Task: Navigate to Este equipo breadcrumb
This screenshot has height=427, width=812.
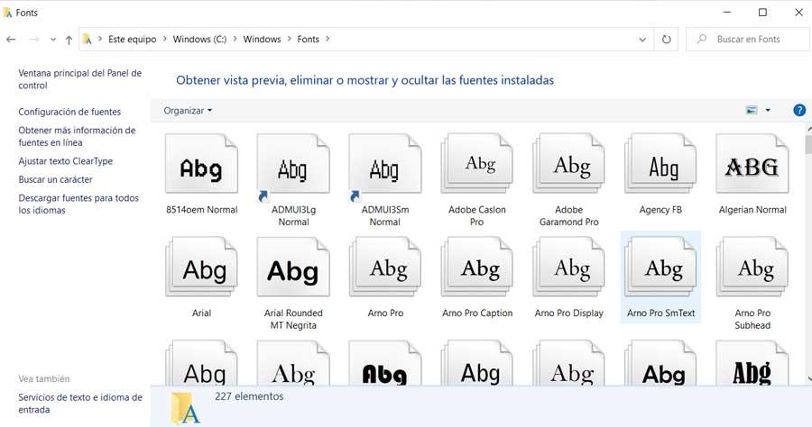Action: [x=132, y=40]
